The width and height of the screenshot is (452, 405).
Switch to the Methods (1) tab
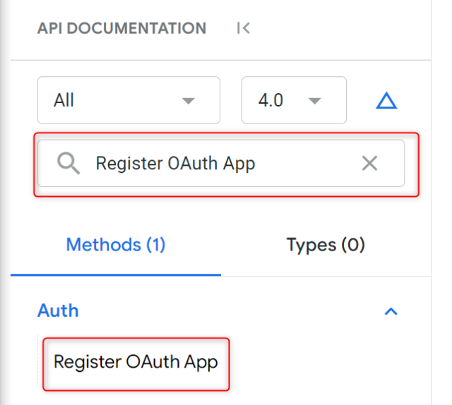115,245
